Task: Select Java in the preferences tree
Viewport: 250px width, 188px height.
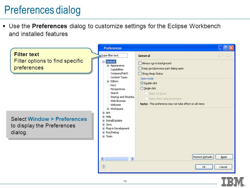Action: [x=109, y=125]
